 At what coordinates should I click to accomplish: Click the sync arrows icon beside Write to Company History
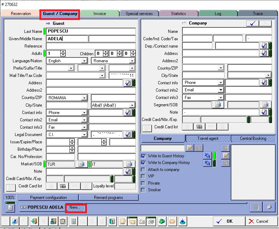[207, 163]
